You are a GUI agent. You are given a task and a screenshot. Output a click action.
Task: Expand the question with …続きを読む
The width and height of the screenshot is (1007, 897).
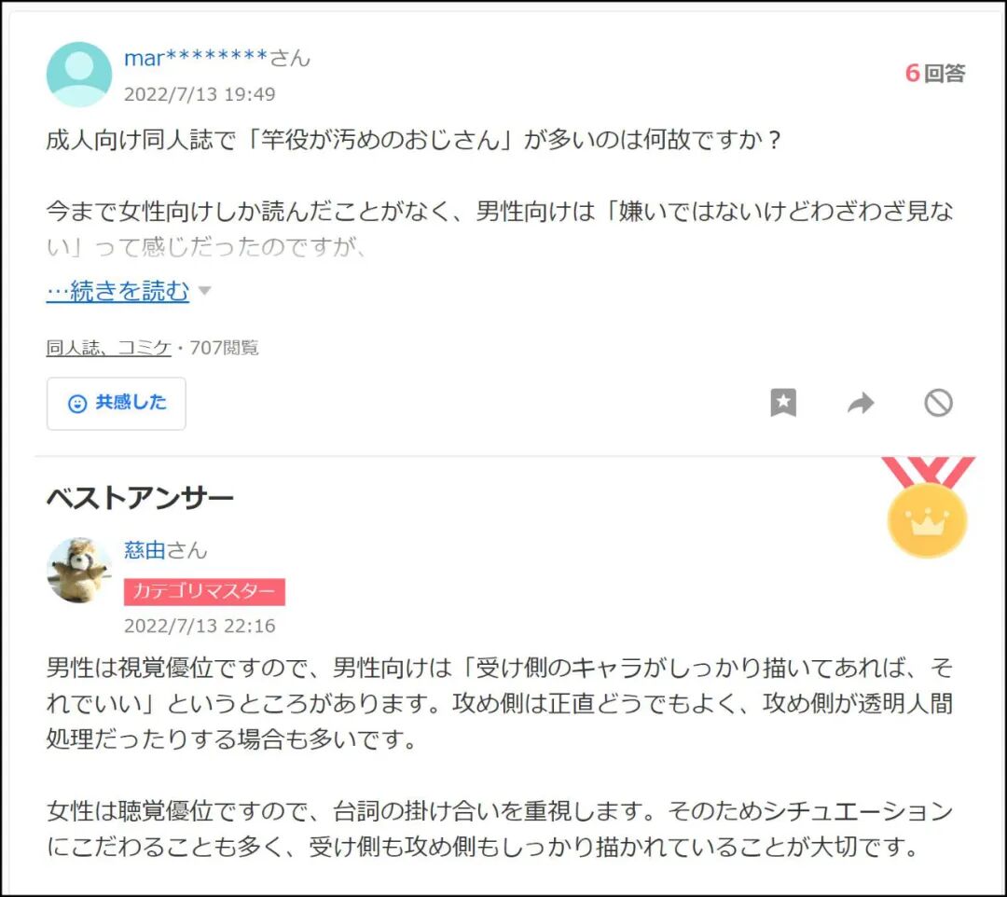click(117, 291)
